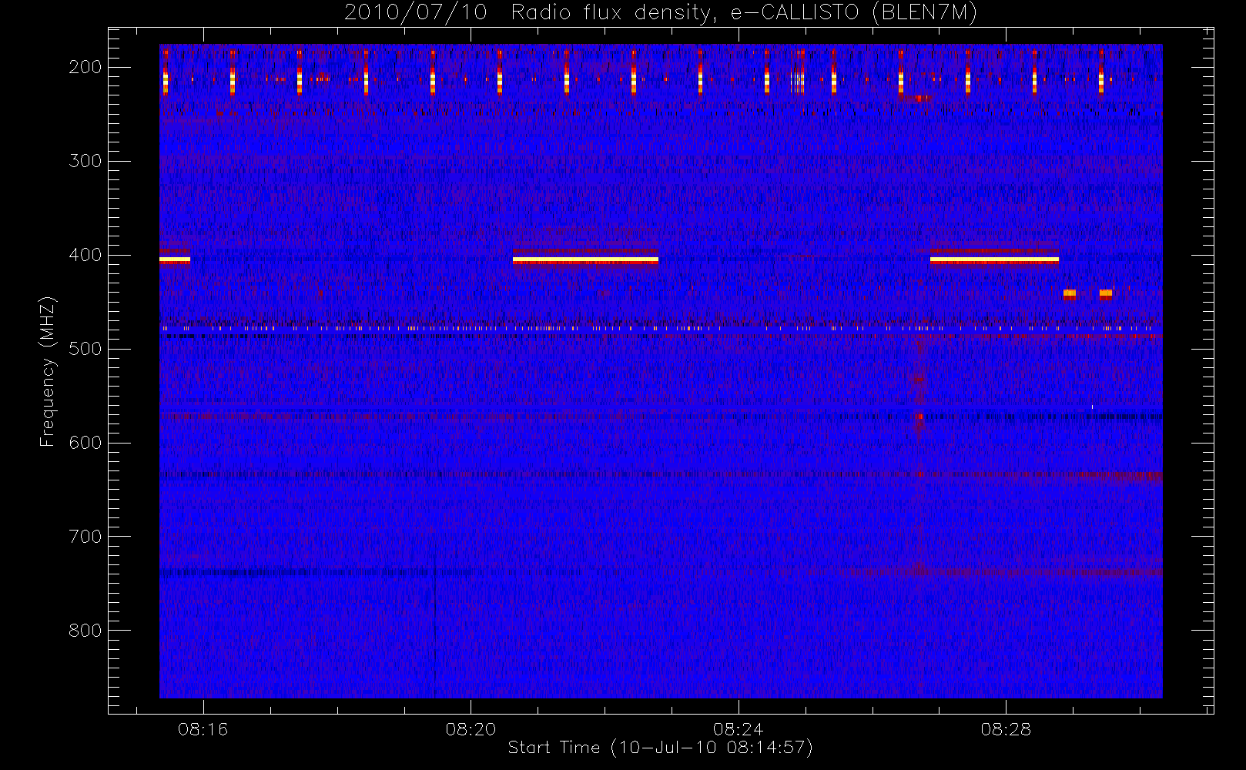Click the bright 400 MHz band near 08:21
1246x770 pixels.
point(585,260)
